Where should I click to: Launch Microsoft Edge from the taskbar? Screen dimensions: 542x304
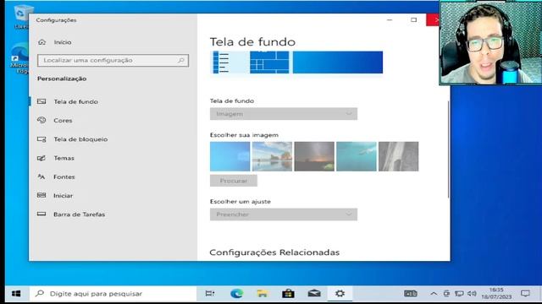[x=237, y=294]
